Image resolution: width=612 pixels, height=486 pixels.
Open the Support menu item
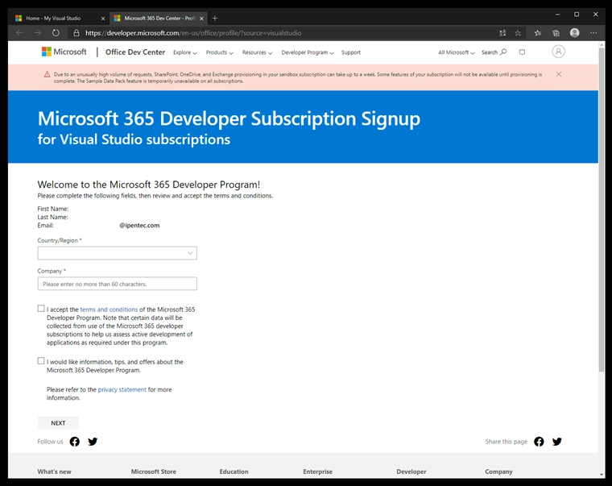[351, 52]
